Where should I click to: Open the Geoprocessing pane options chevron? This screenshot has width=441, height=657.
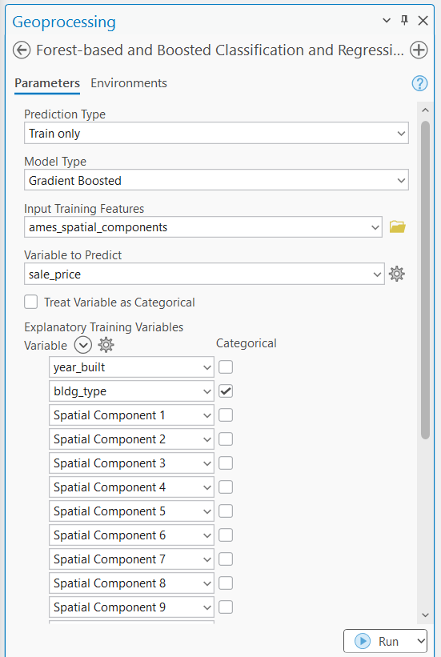tap(387, 20)
